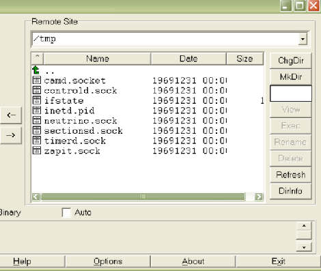This screenshot has height=271, width=321.
Task: Select the controld.sock file name
Action: pyautogui.click(x=81, y=91)
